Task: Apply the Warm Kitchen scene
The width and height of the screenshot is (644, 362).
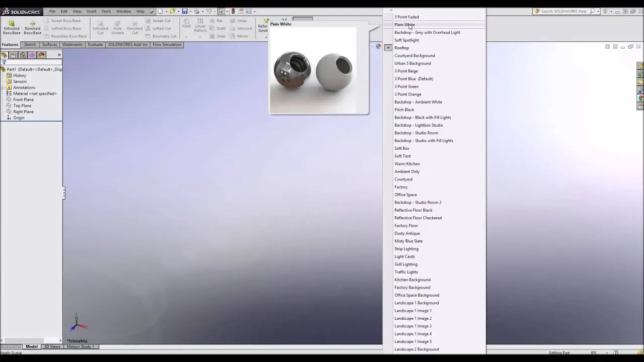Action: [435, 164]
